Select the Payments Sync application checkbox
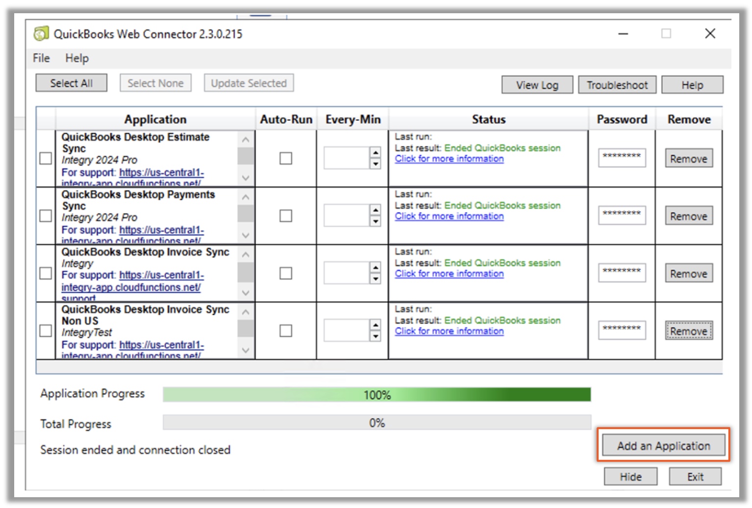Viewport: 752px width, 508px height. (x=46, y=216)
